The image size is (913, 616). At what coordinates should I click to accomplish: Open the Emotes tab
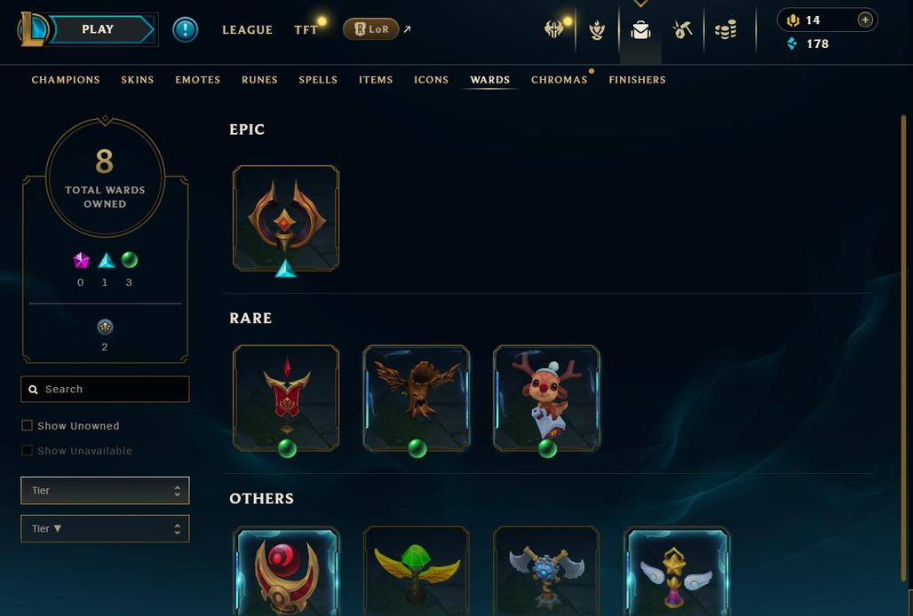[x=198, y=80]
